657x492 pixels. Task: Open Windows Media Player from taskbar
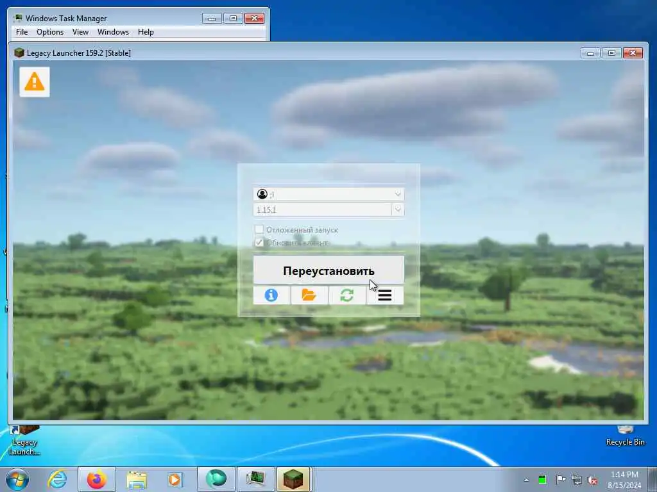[175, 479]
